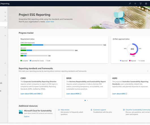Screen dimensions: 150x125
Task: Click the GRI 2023 progress bar
Action: [47, 50]
